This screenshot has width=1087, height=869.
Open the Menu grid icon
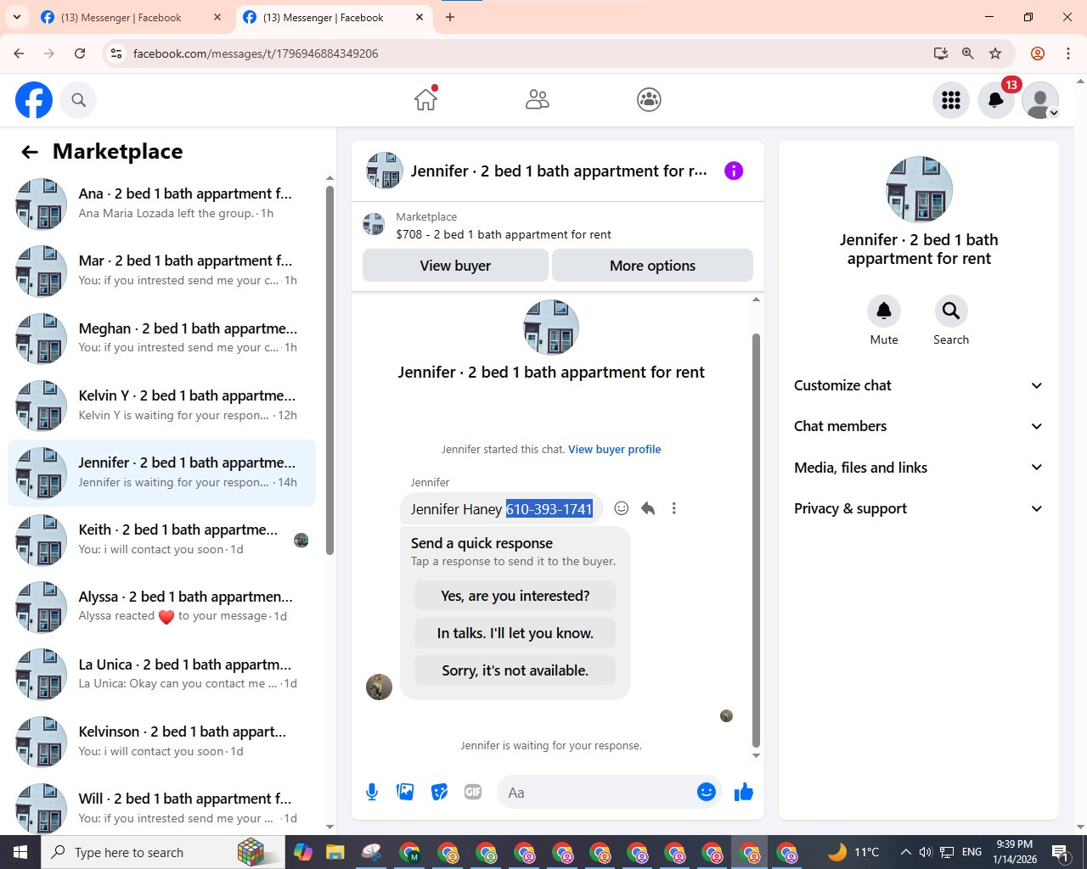click(x=951, y=100)
